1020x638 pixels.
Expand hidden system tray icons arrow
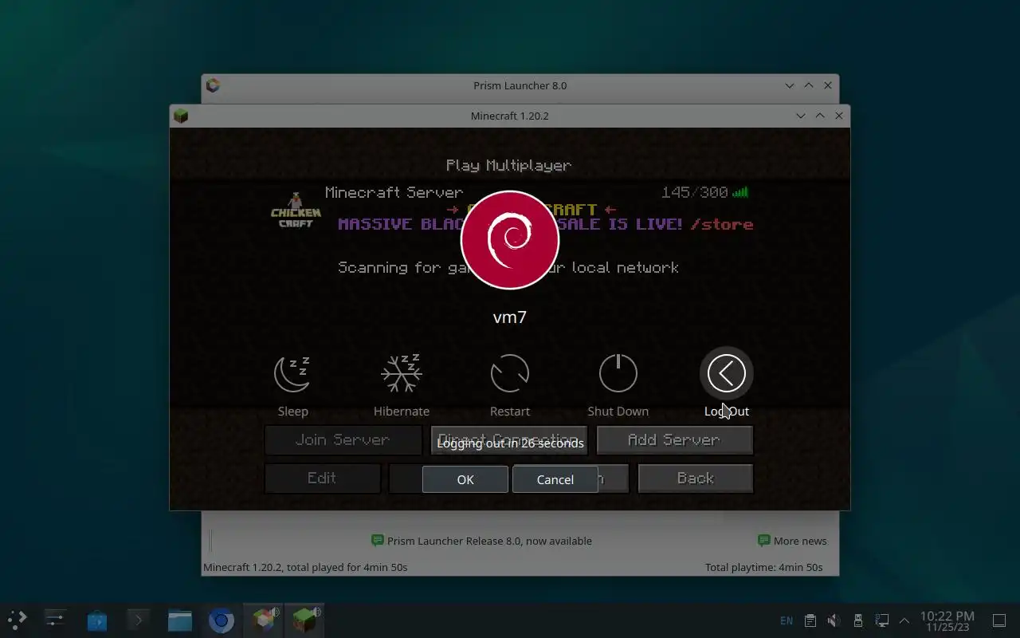pos(904,620)
